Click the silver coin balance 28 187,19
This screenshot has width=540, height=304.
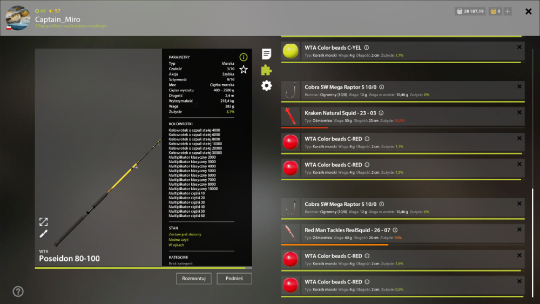pos(470,11)
